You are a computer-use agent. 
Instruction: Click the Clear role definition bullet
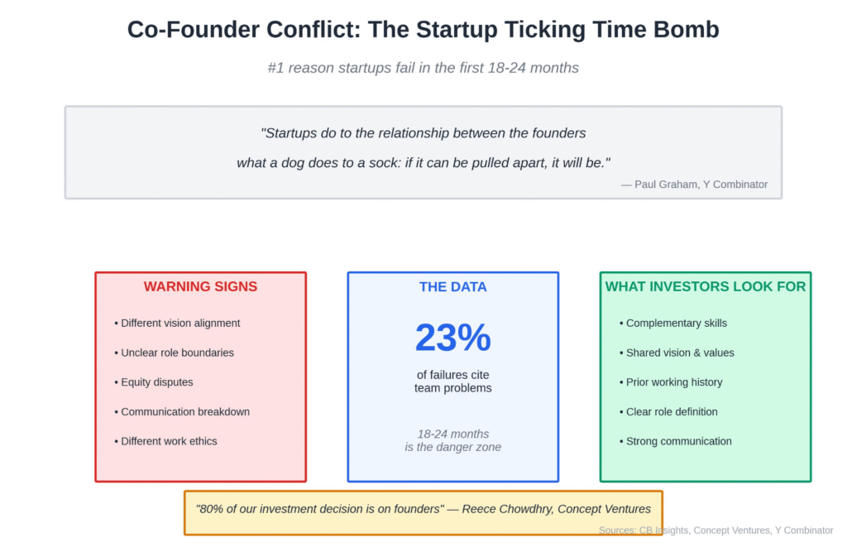[672, 411]
